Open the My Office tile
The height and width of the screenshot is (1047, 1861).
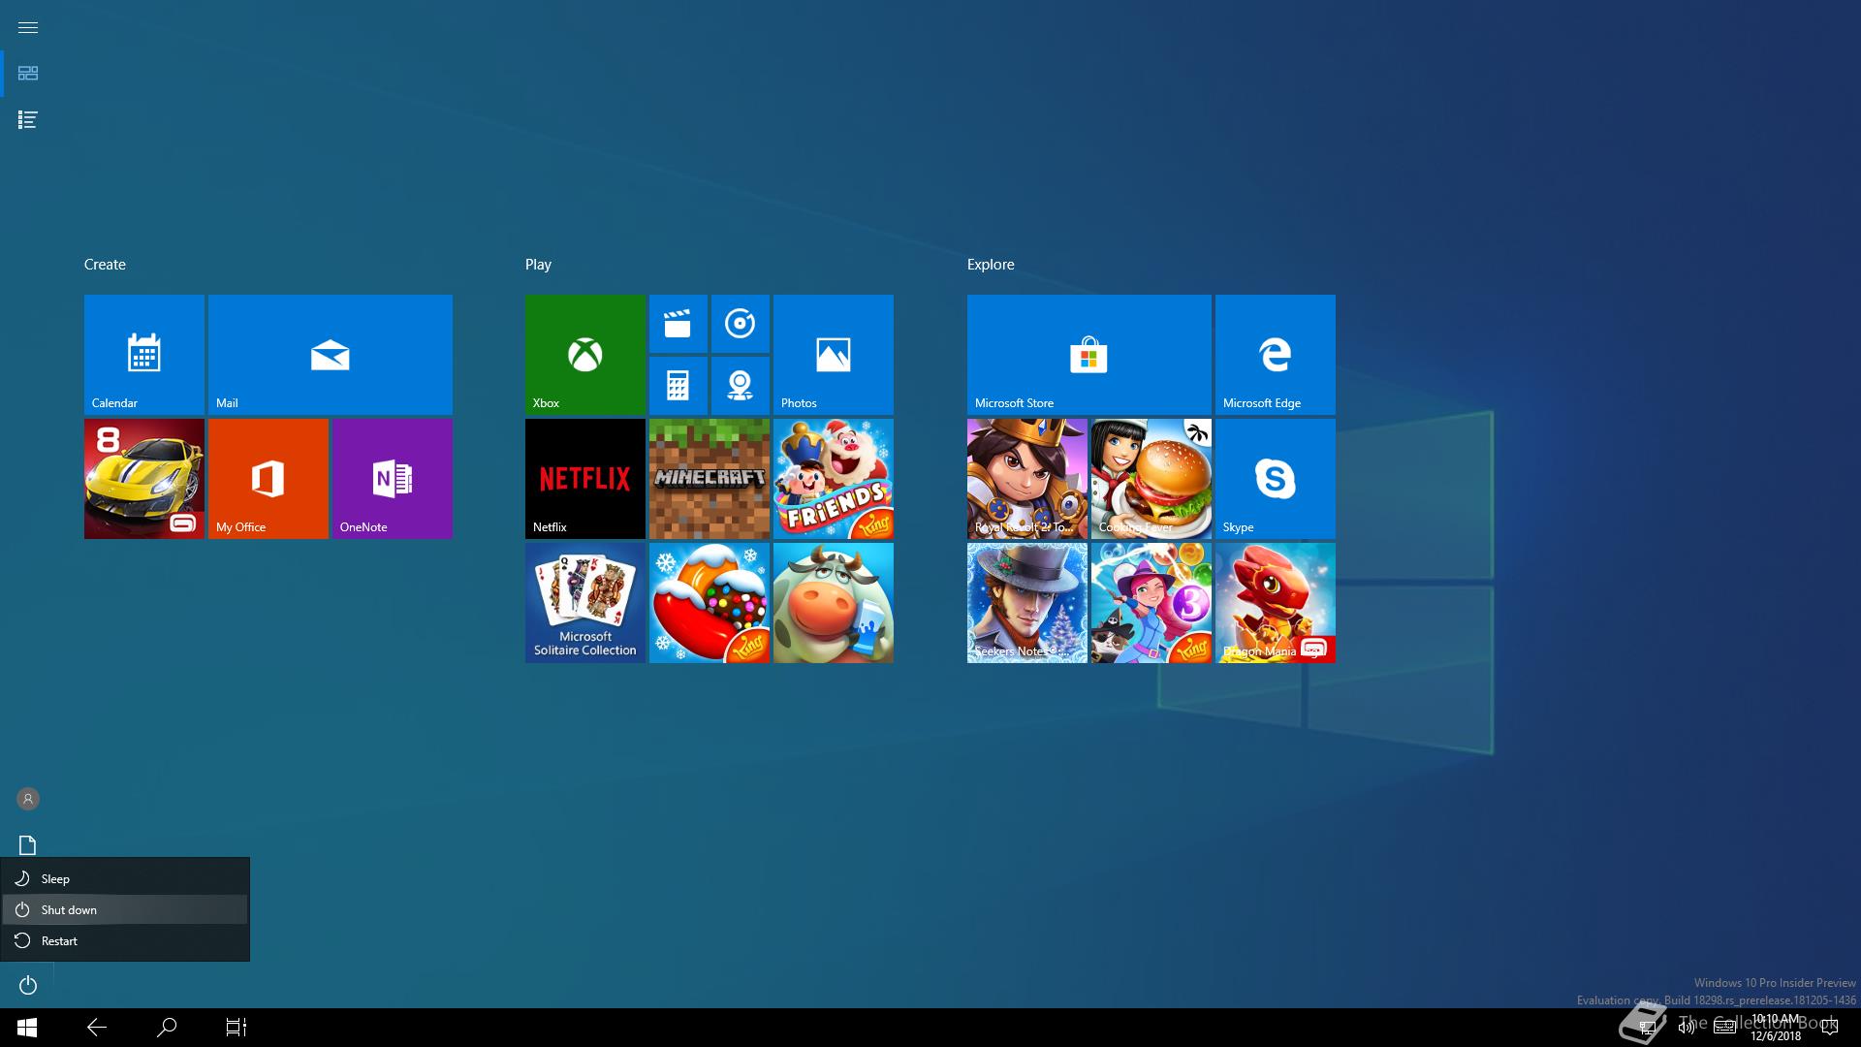click(268, 479)
